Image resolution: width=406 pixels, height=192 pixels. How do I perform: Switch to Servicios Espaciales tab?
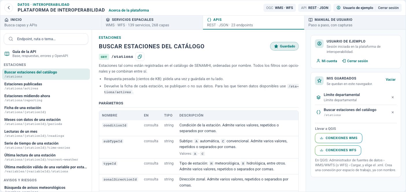[152, 22]
